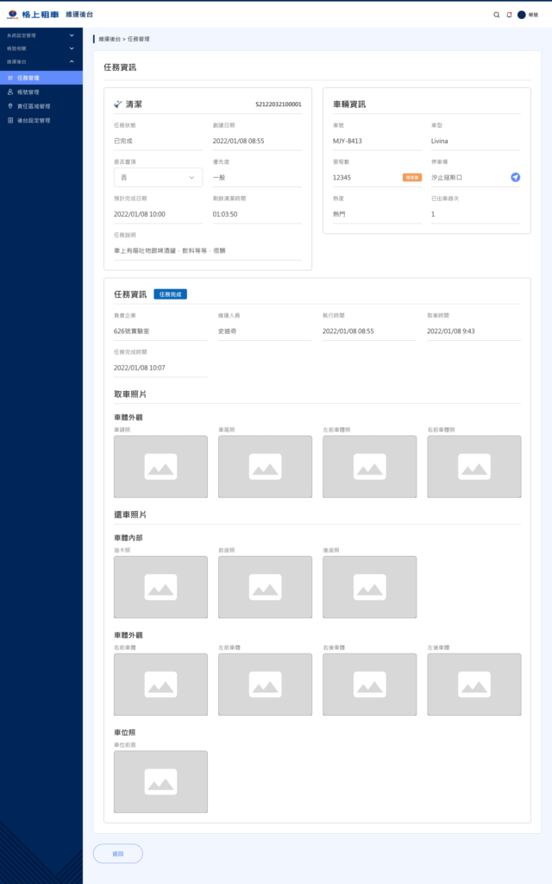Select 任務管理 in the sidebar menu

tap(41, 78)
